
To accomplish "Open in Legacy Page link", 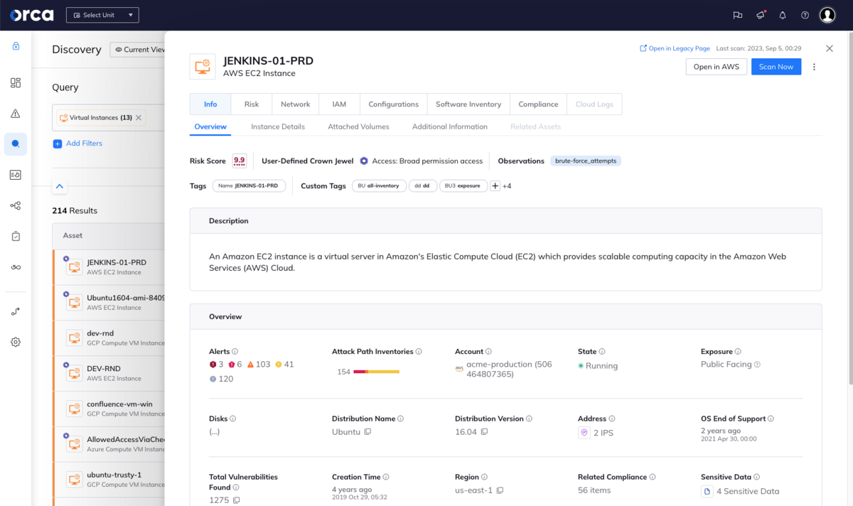I will (673, 48).
